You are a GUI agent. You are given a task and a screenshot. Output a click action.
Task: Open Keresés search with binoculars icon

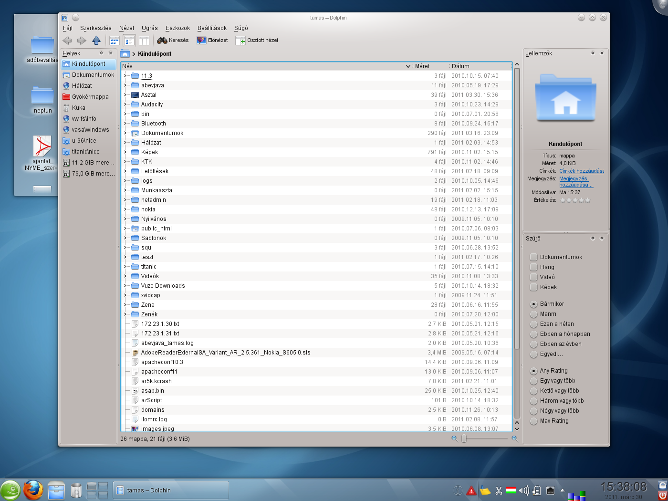click(x=173, y=41)
